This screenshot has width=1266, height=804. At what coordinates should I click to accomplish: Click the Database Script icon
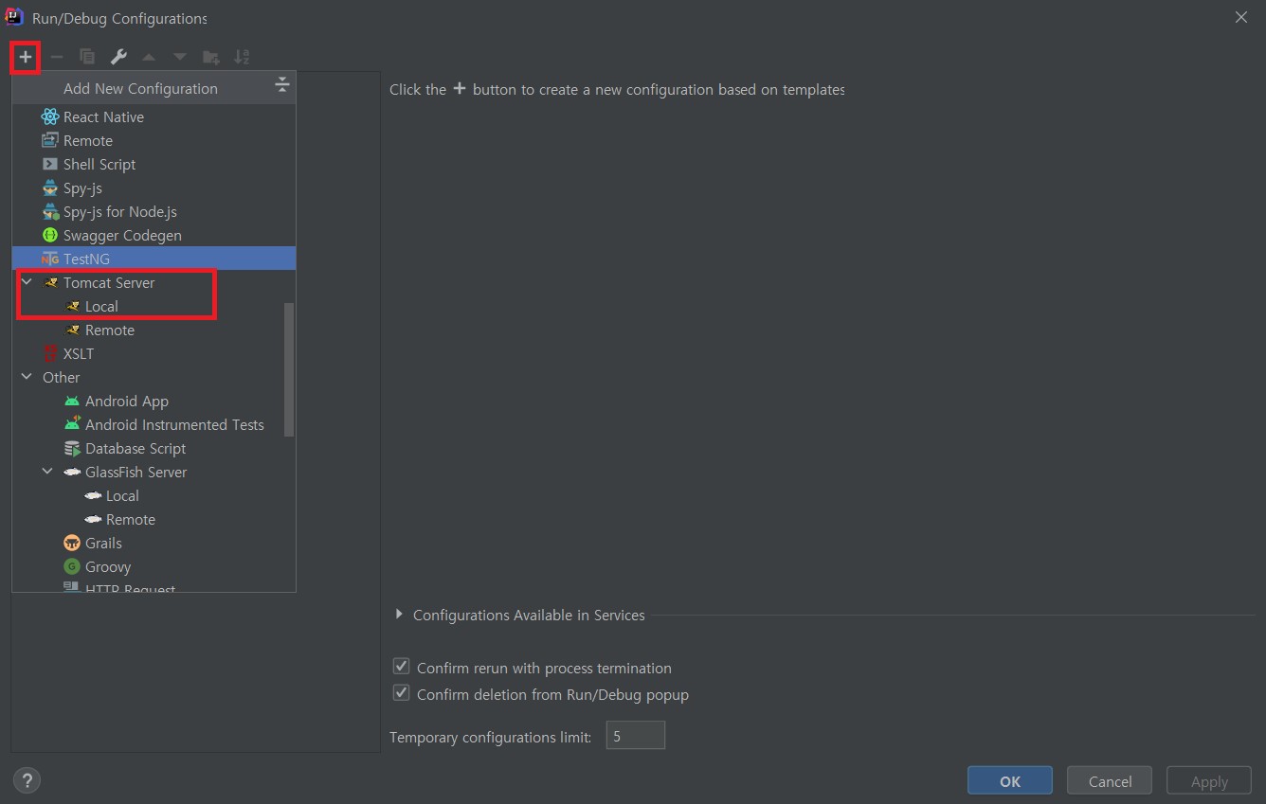pyautogui.click(x=72, y=448)
